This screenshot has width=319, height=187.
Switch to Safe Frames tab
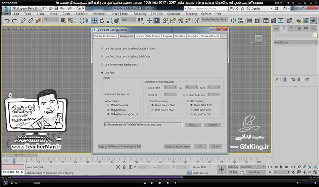coord(153,36)
